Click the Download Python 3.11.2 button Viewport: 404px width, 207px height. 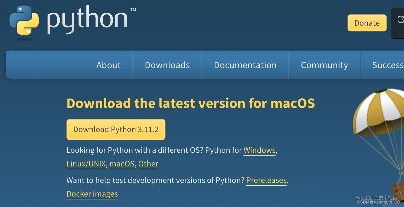[x=116, y=129]
